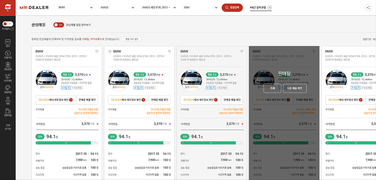Open the 주행거리 mileage filter icon
376x180 pixels.
[x=8, y=55]
